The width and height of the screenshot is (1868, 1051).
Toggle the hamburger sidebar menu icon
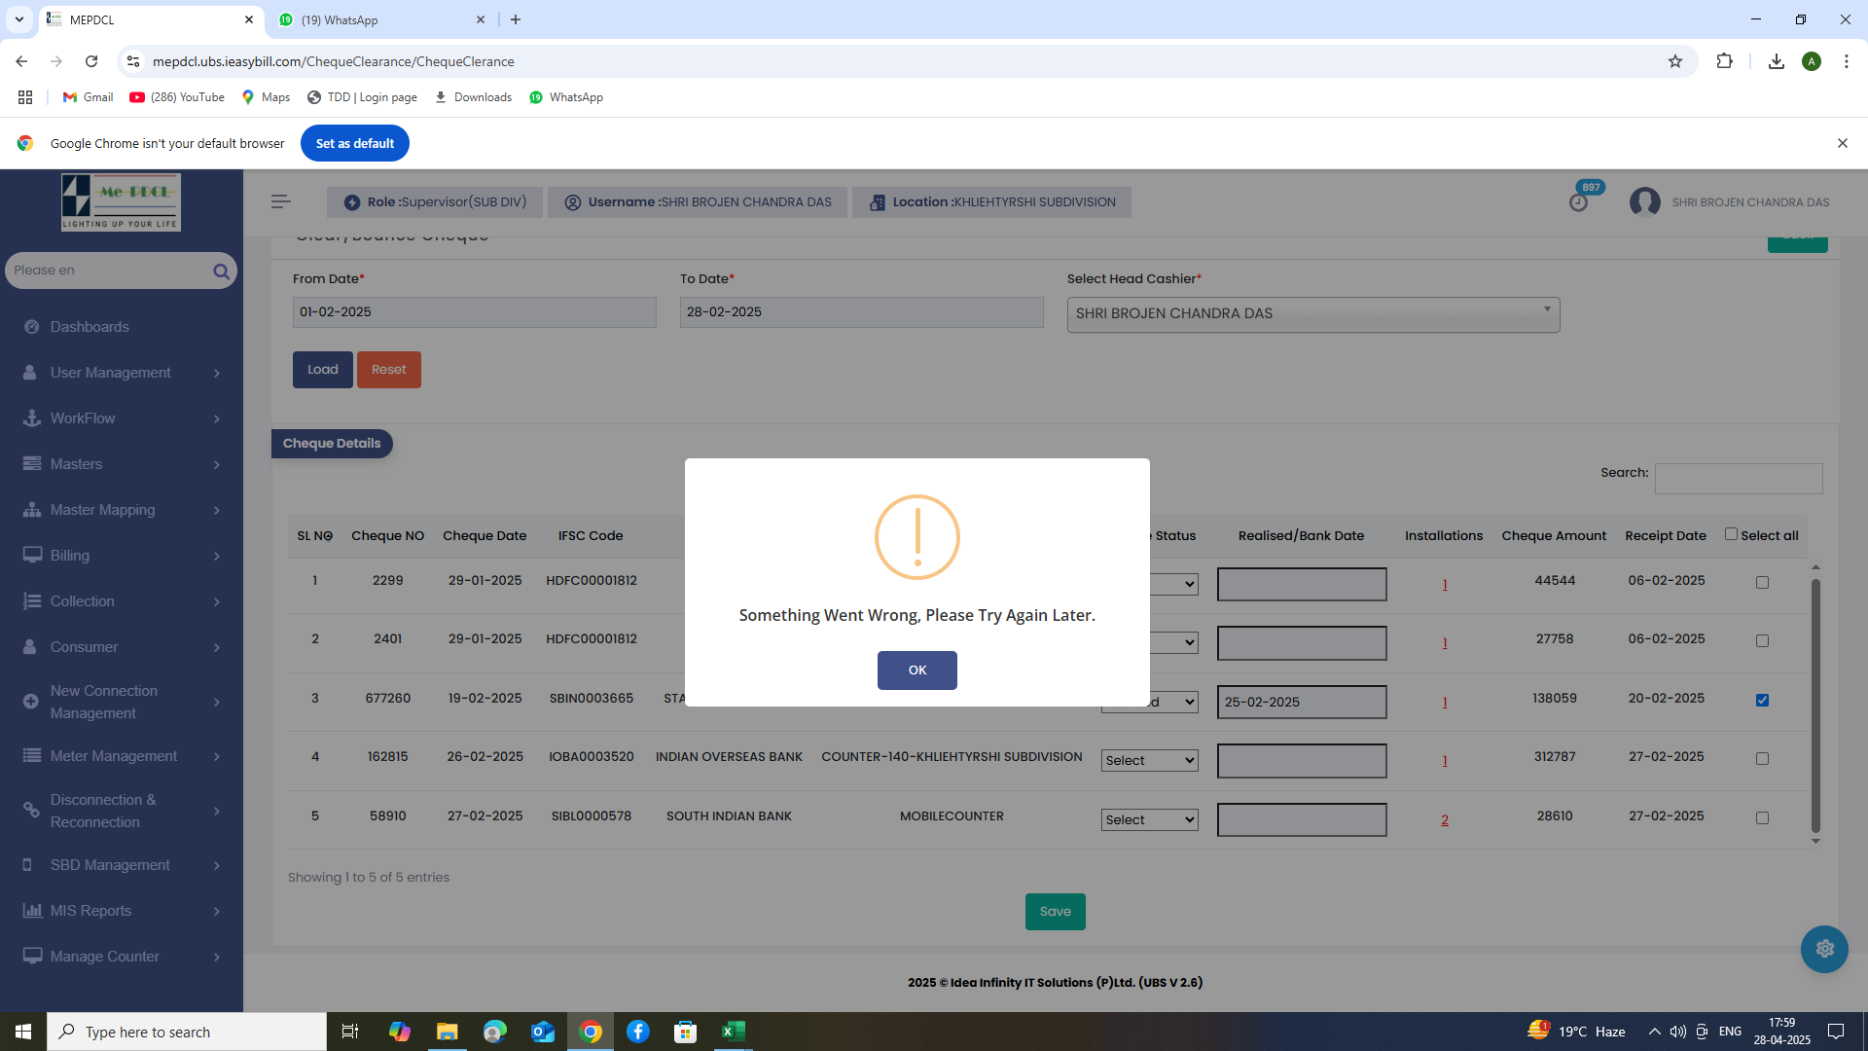pos(281,201)
